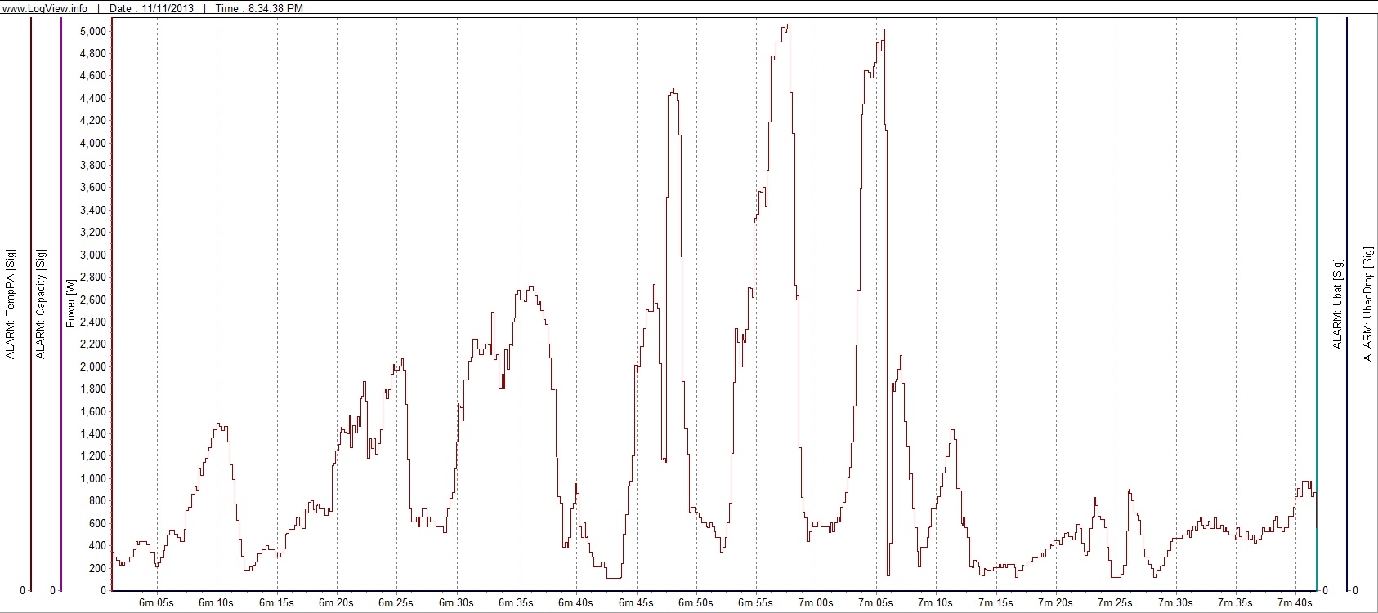1378x613 pixels.
Task: Click the 7m 40s time axis label
Action: pos(1295,603)
